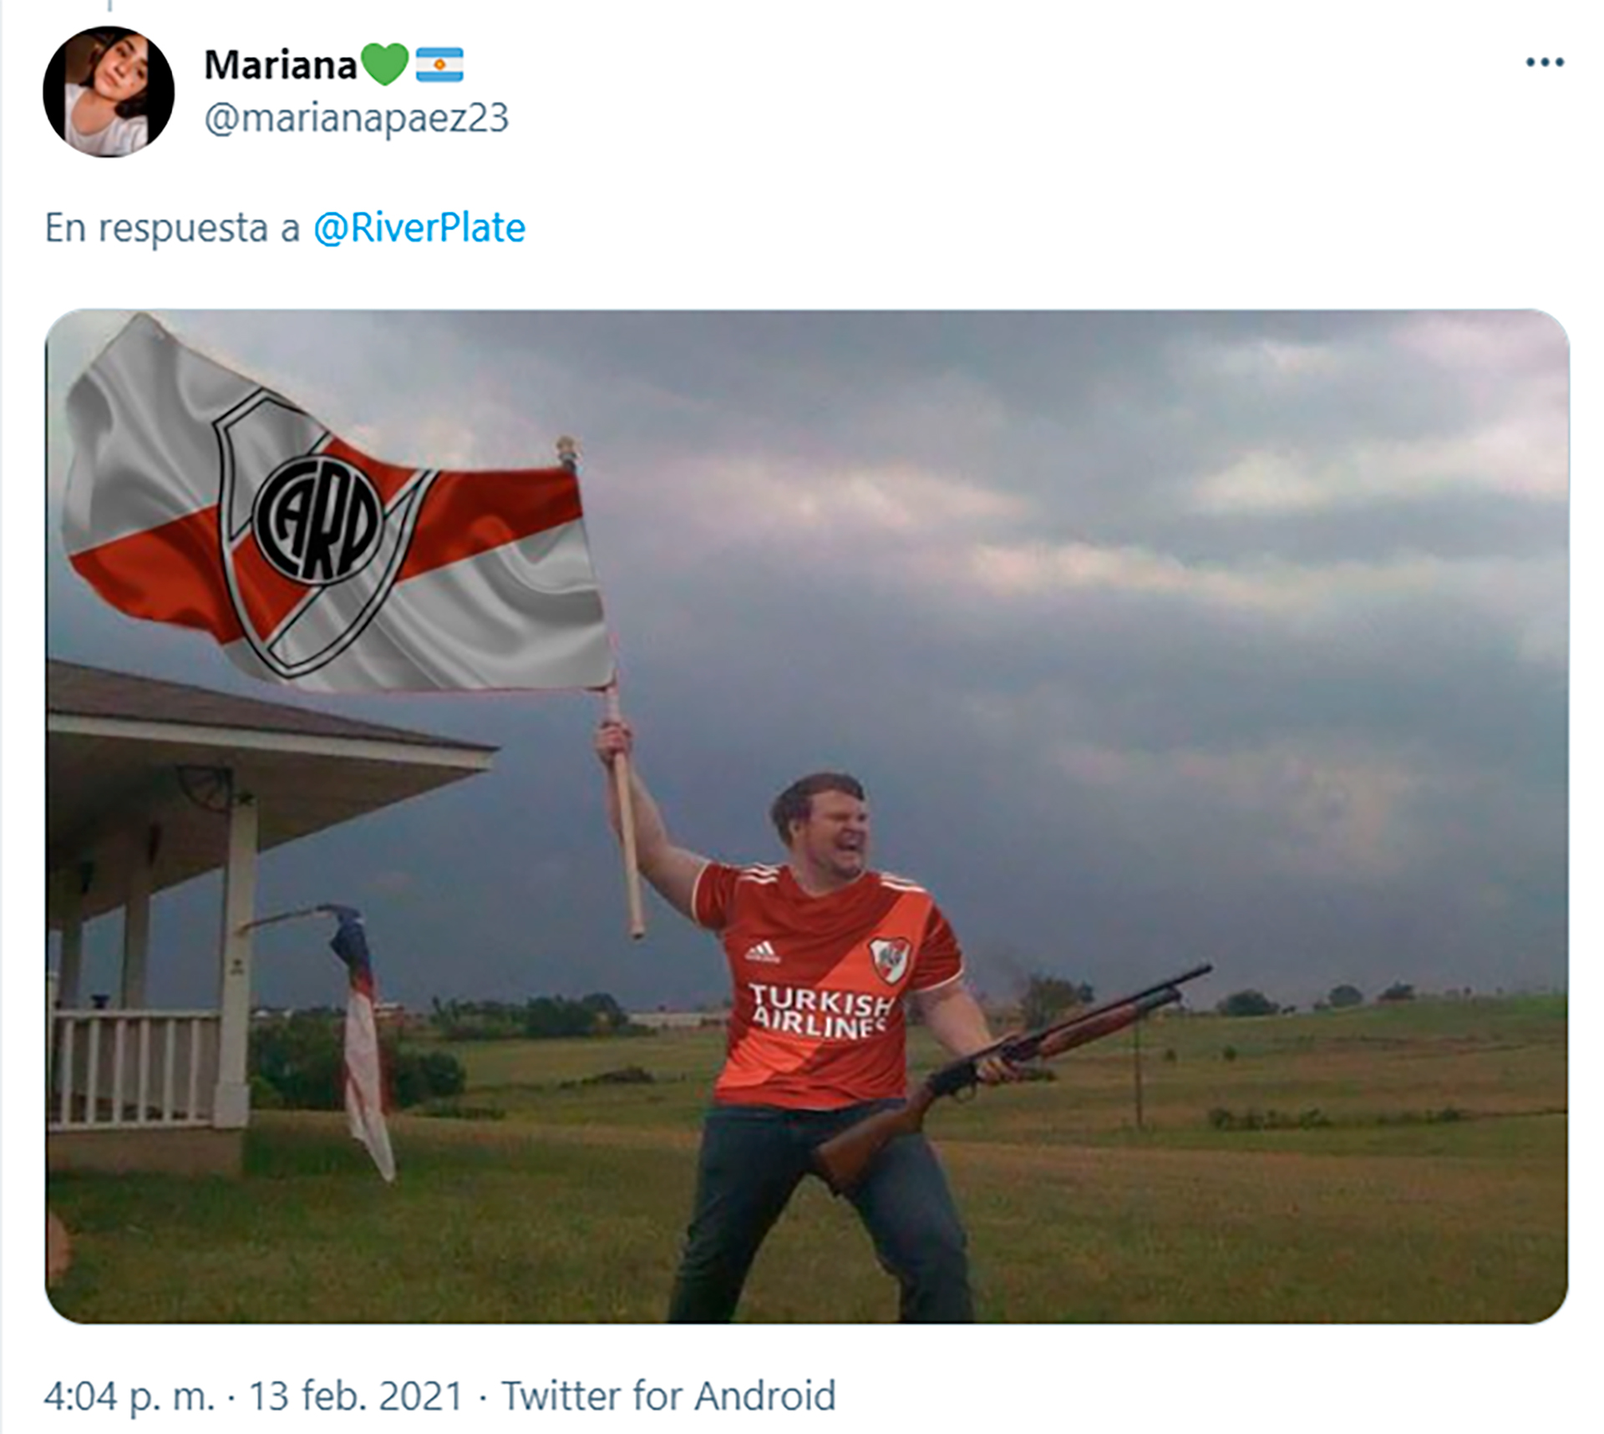Click the adidas logo on the jersey
This screenshot has width=1604, height=1434.
(761, 952)
